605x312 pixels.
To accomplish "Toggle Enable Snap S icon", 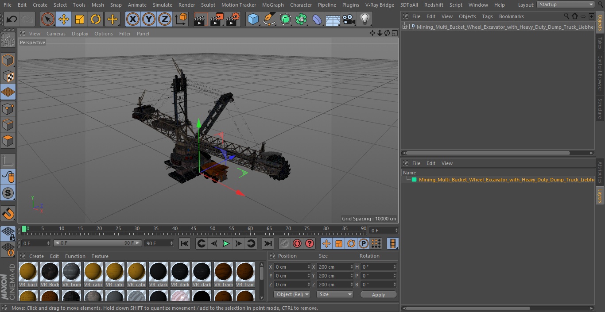I will click(8, 193).
